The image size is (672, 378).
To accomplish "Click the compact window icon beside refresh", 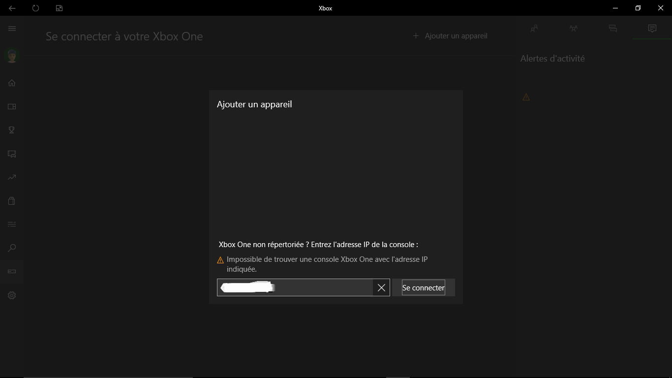I will pos(59,8).
